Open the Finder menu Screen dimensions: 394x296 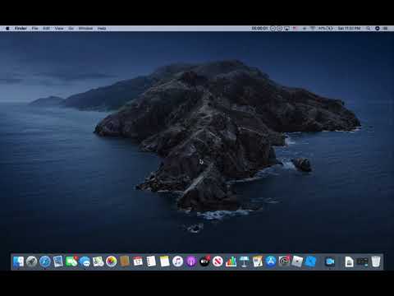[21, 28]
